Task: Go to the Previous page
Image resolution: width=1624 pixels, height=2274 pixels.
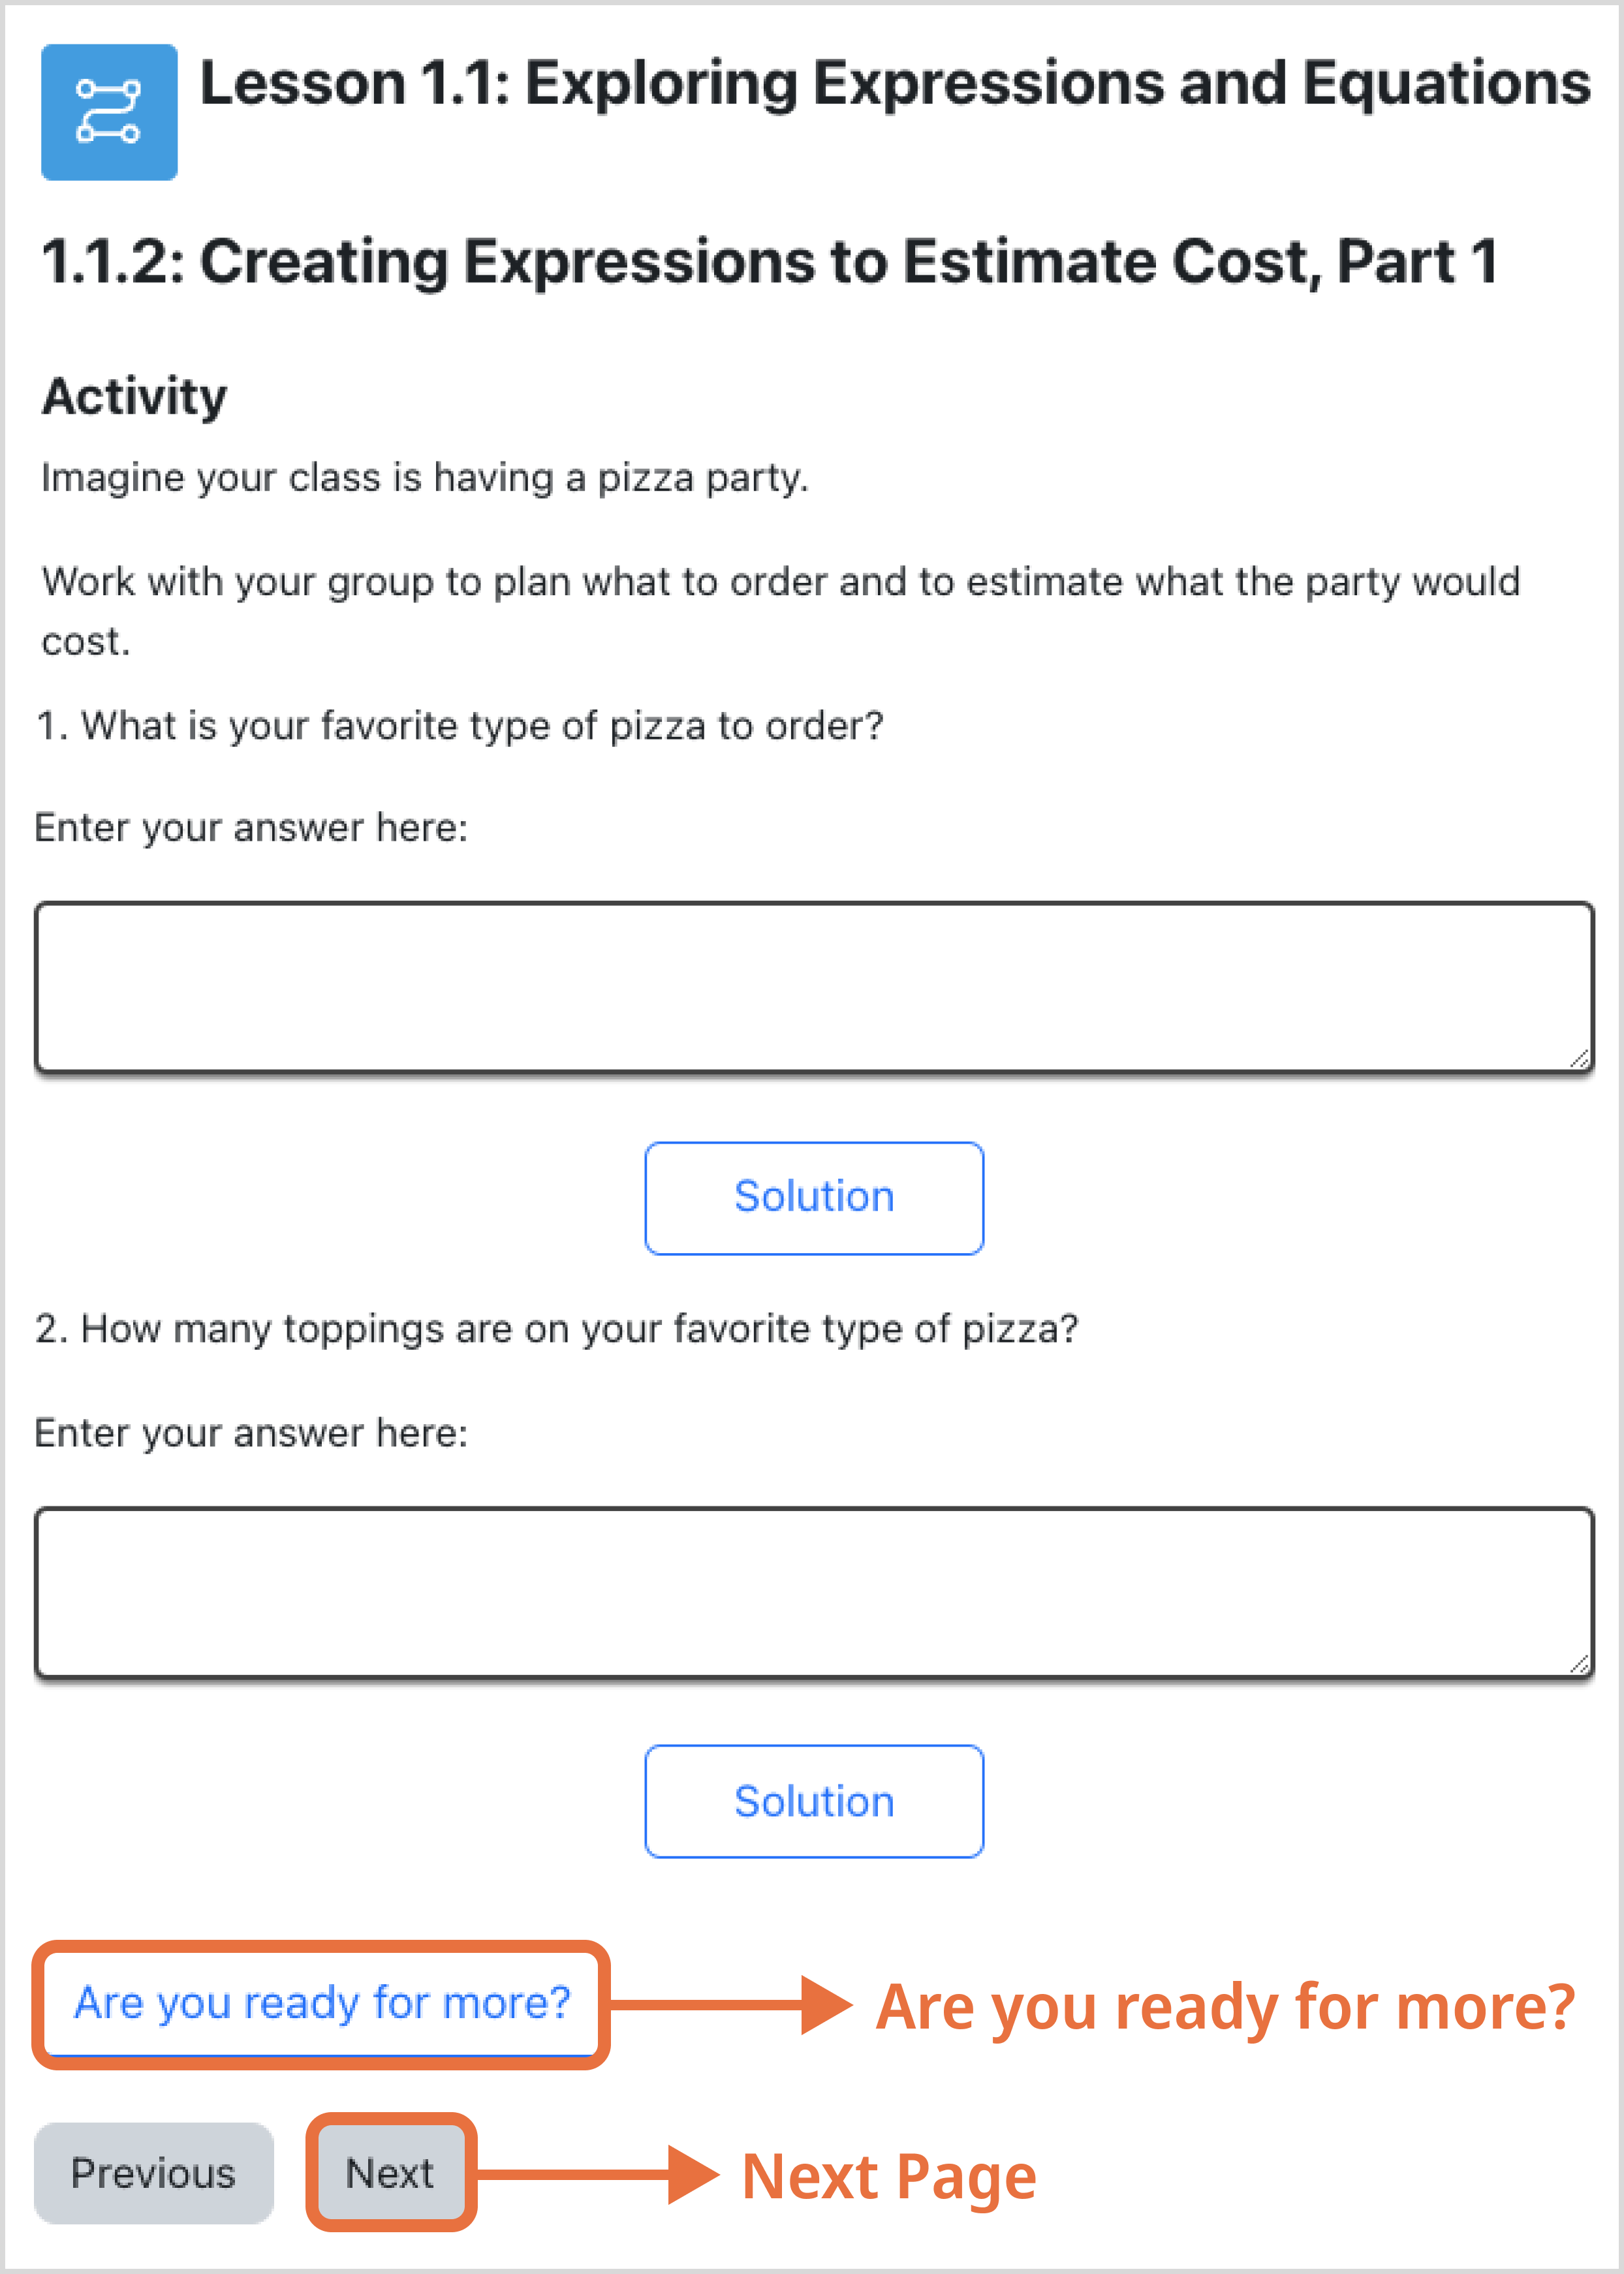Action: (x=153, y=2173)
